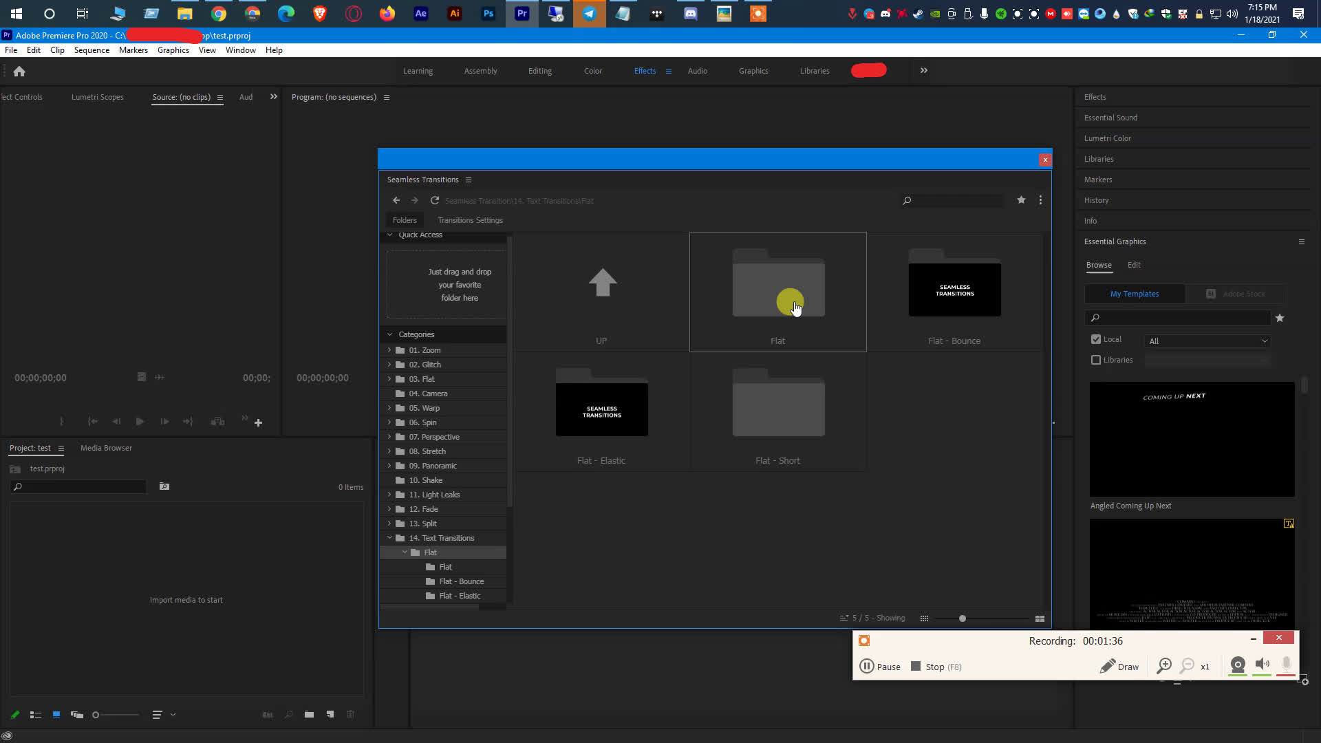Open Photoshop from the taskbar
Image resolution: width=1321 pixels, height=743 pixels.
tap(488, 14)
